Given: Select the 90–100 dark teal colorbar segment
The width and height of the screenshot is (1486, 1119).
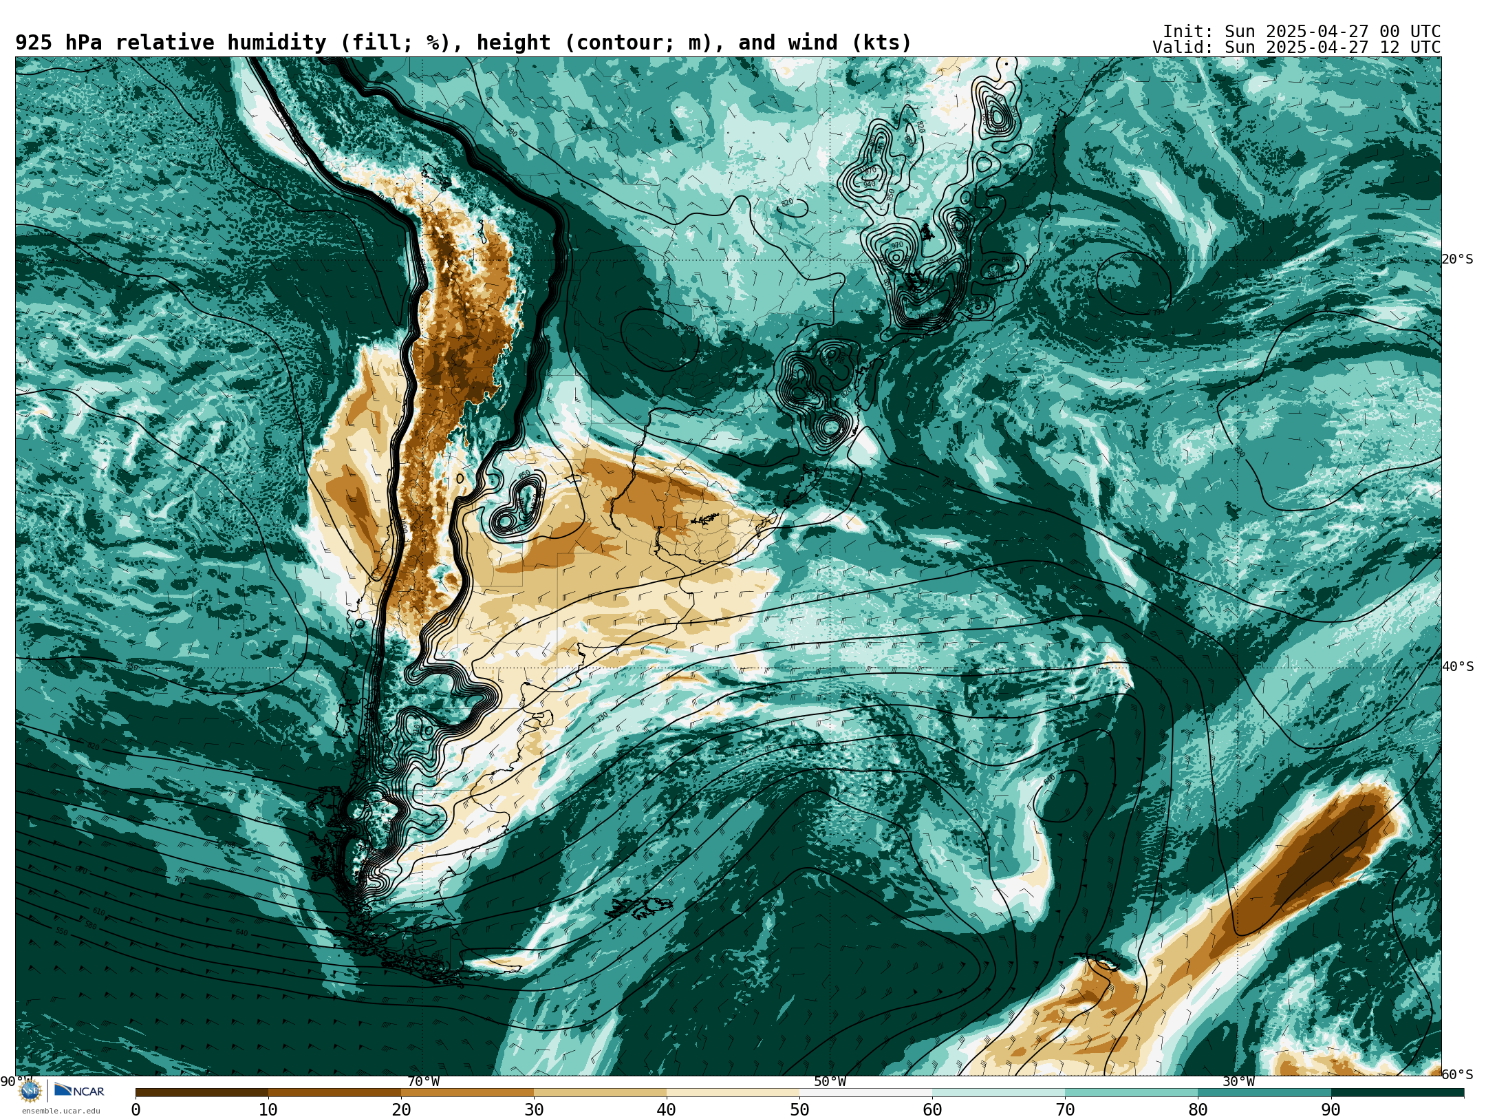Looking at the screenshot, I should (x=1397, y=1092).
